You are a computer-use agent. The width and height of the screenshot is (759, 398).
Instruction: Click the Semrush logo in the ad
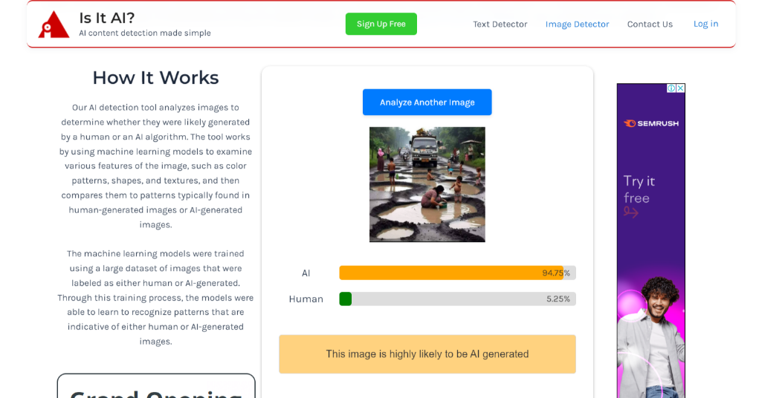point(651,123)
